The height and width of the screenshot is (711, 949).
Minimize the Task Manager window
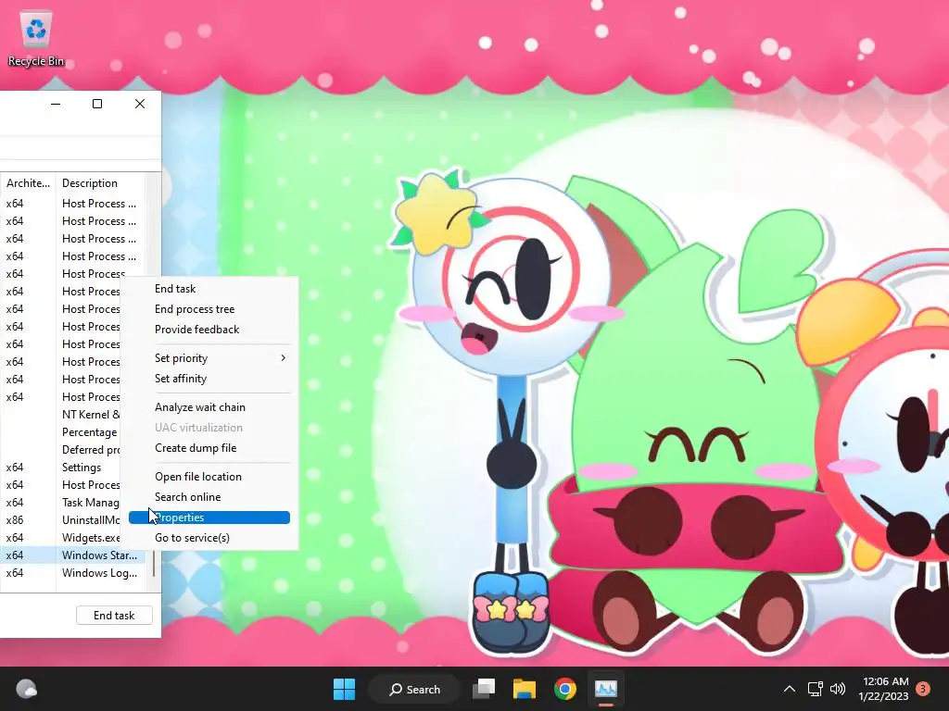(x=56, y=104)
